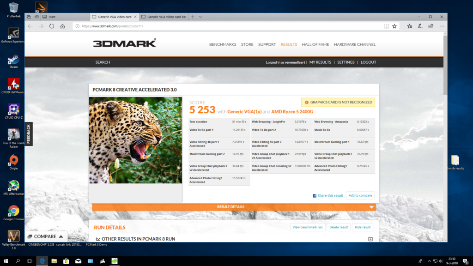473x266 pixels.
Task: Open the SUPPORT menu item
Action: (x=267, y=44)
